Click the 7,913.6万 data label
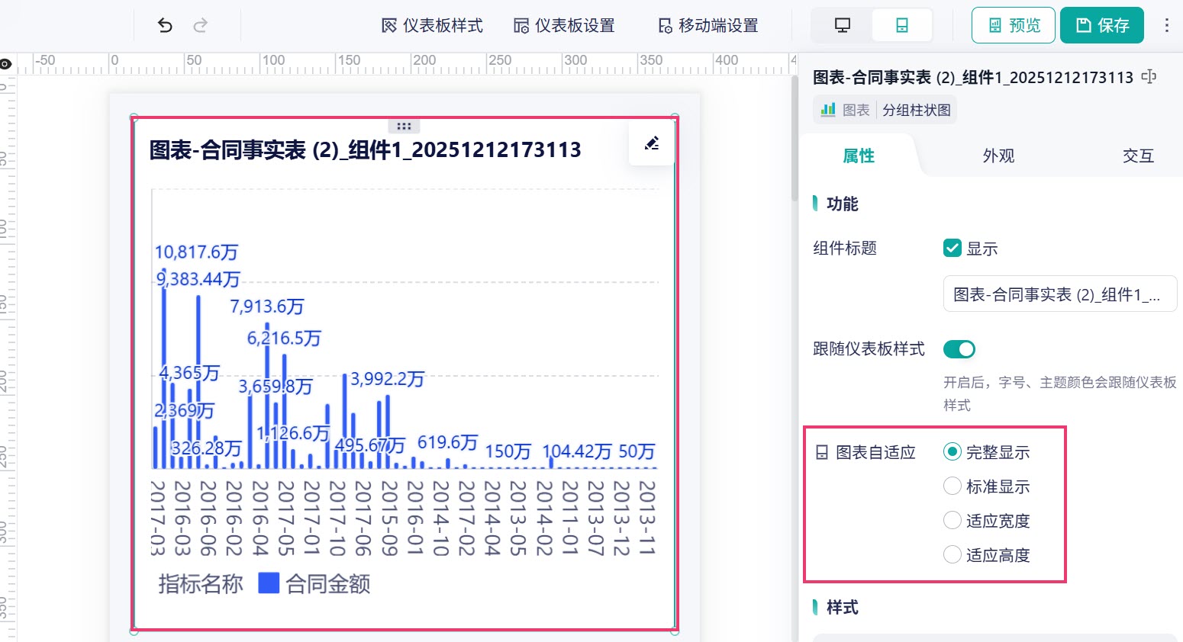The width and height of the screenshot is (1183, 642). 267,307
